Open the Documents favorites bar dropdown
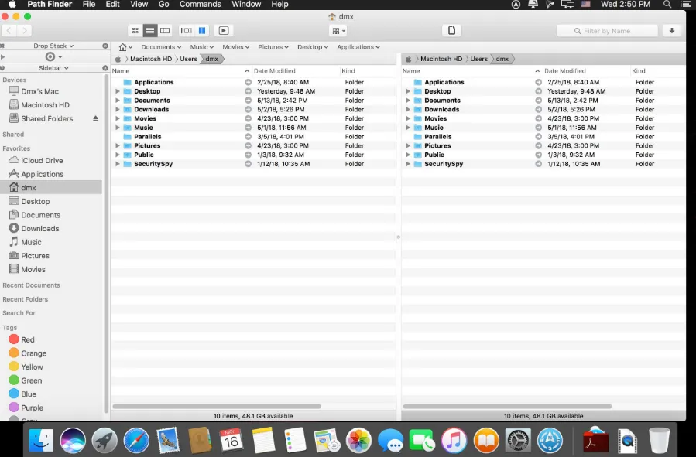 coord(161,47)
